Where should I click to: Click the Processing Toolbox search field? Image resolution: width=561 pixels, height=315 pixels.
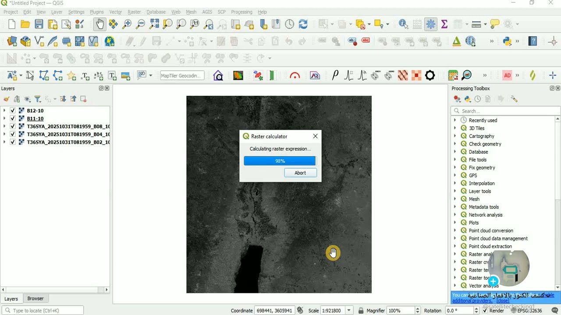[x=506, y=111]
